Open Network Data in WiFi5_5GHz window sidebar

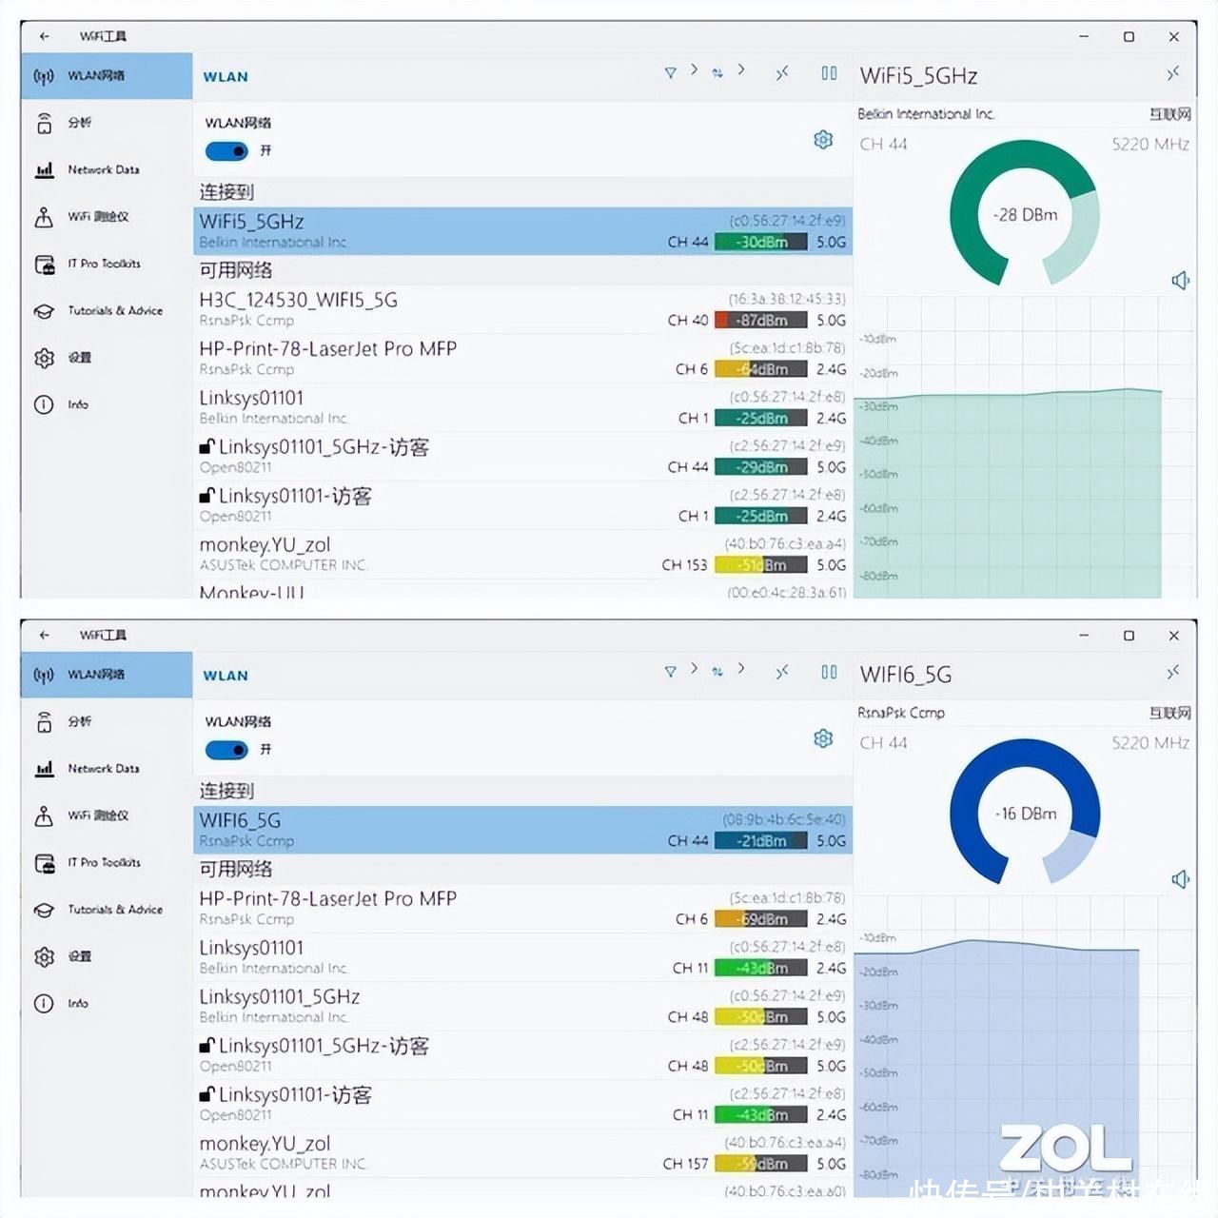click(107, 169)
